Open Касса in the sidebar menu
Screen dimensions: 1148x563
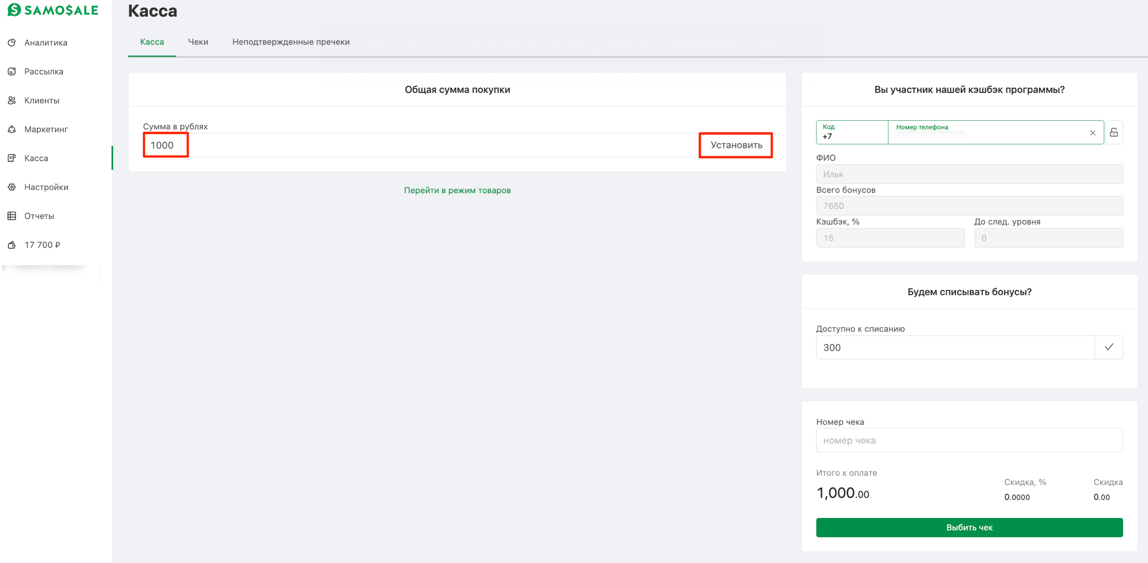click(x=36, y=158)
